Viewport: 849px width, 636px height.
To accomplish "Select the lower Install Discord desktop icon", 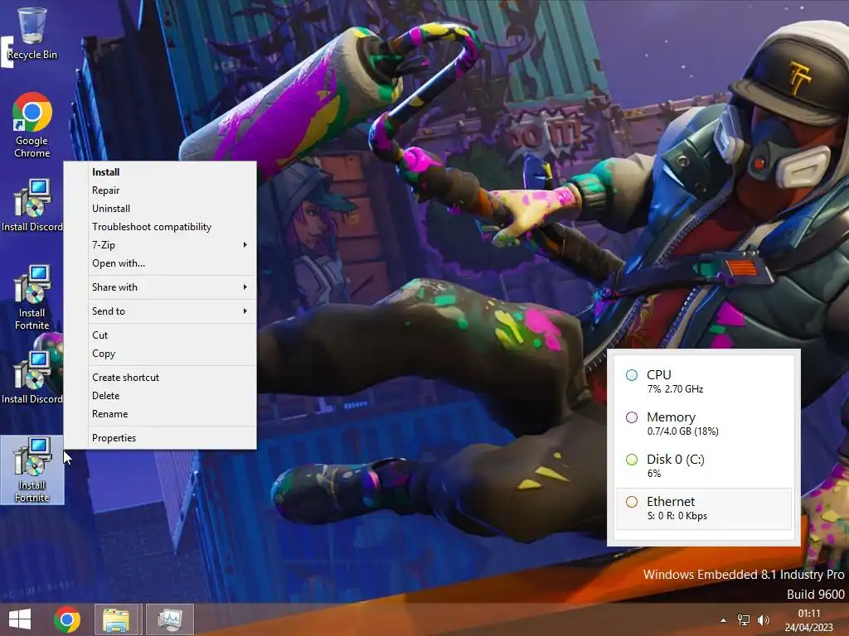I will click(32, 378).
